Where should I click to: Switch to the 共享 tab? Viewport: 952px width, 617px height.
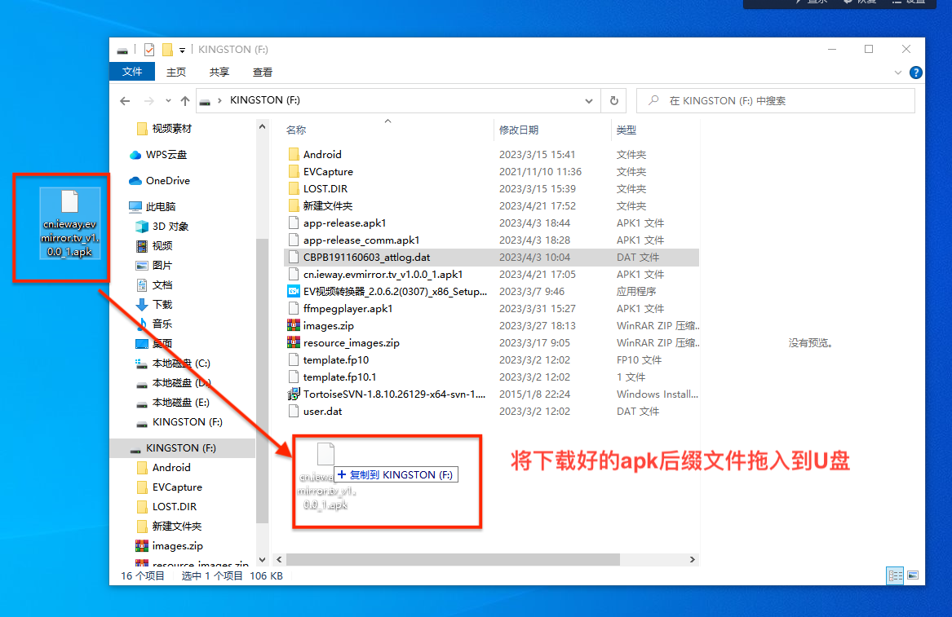[218, 72]
